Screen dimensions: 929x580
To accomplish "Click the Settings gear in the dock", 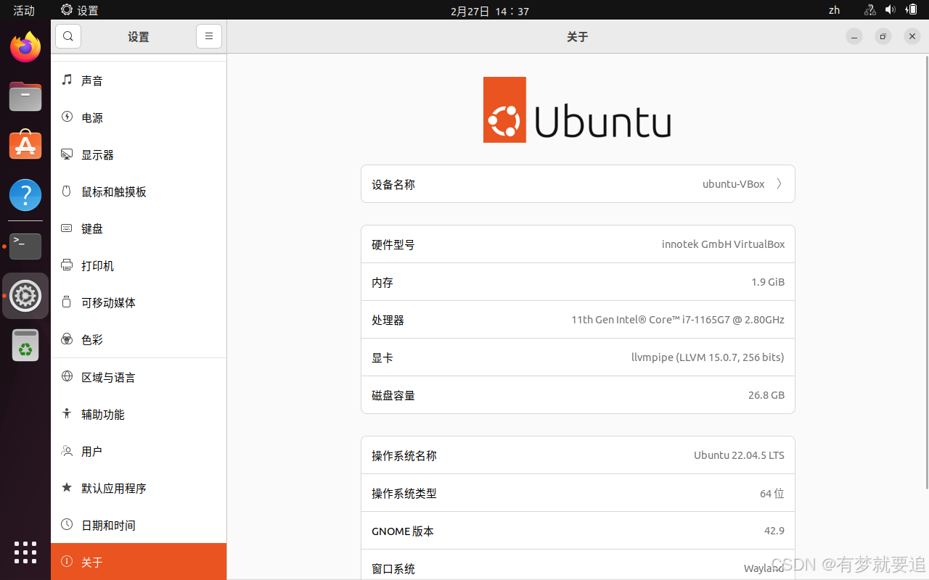I will click(x=25, y=296).
